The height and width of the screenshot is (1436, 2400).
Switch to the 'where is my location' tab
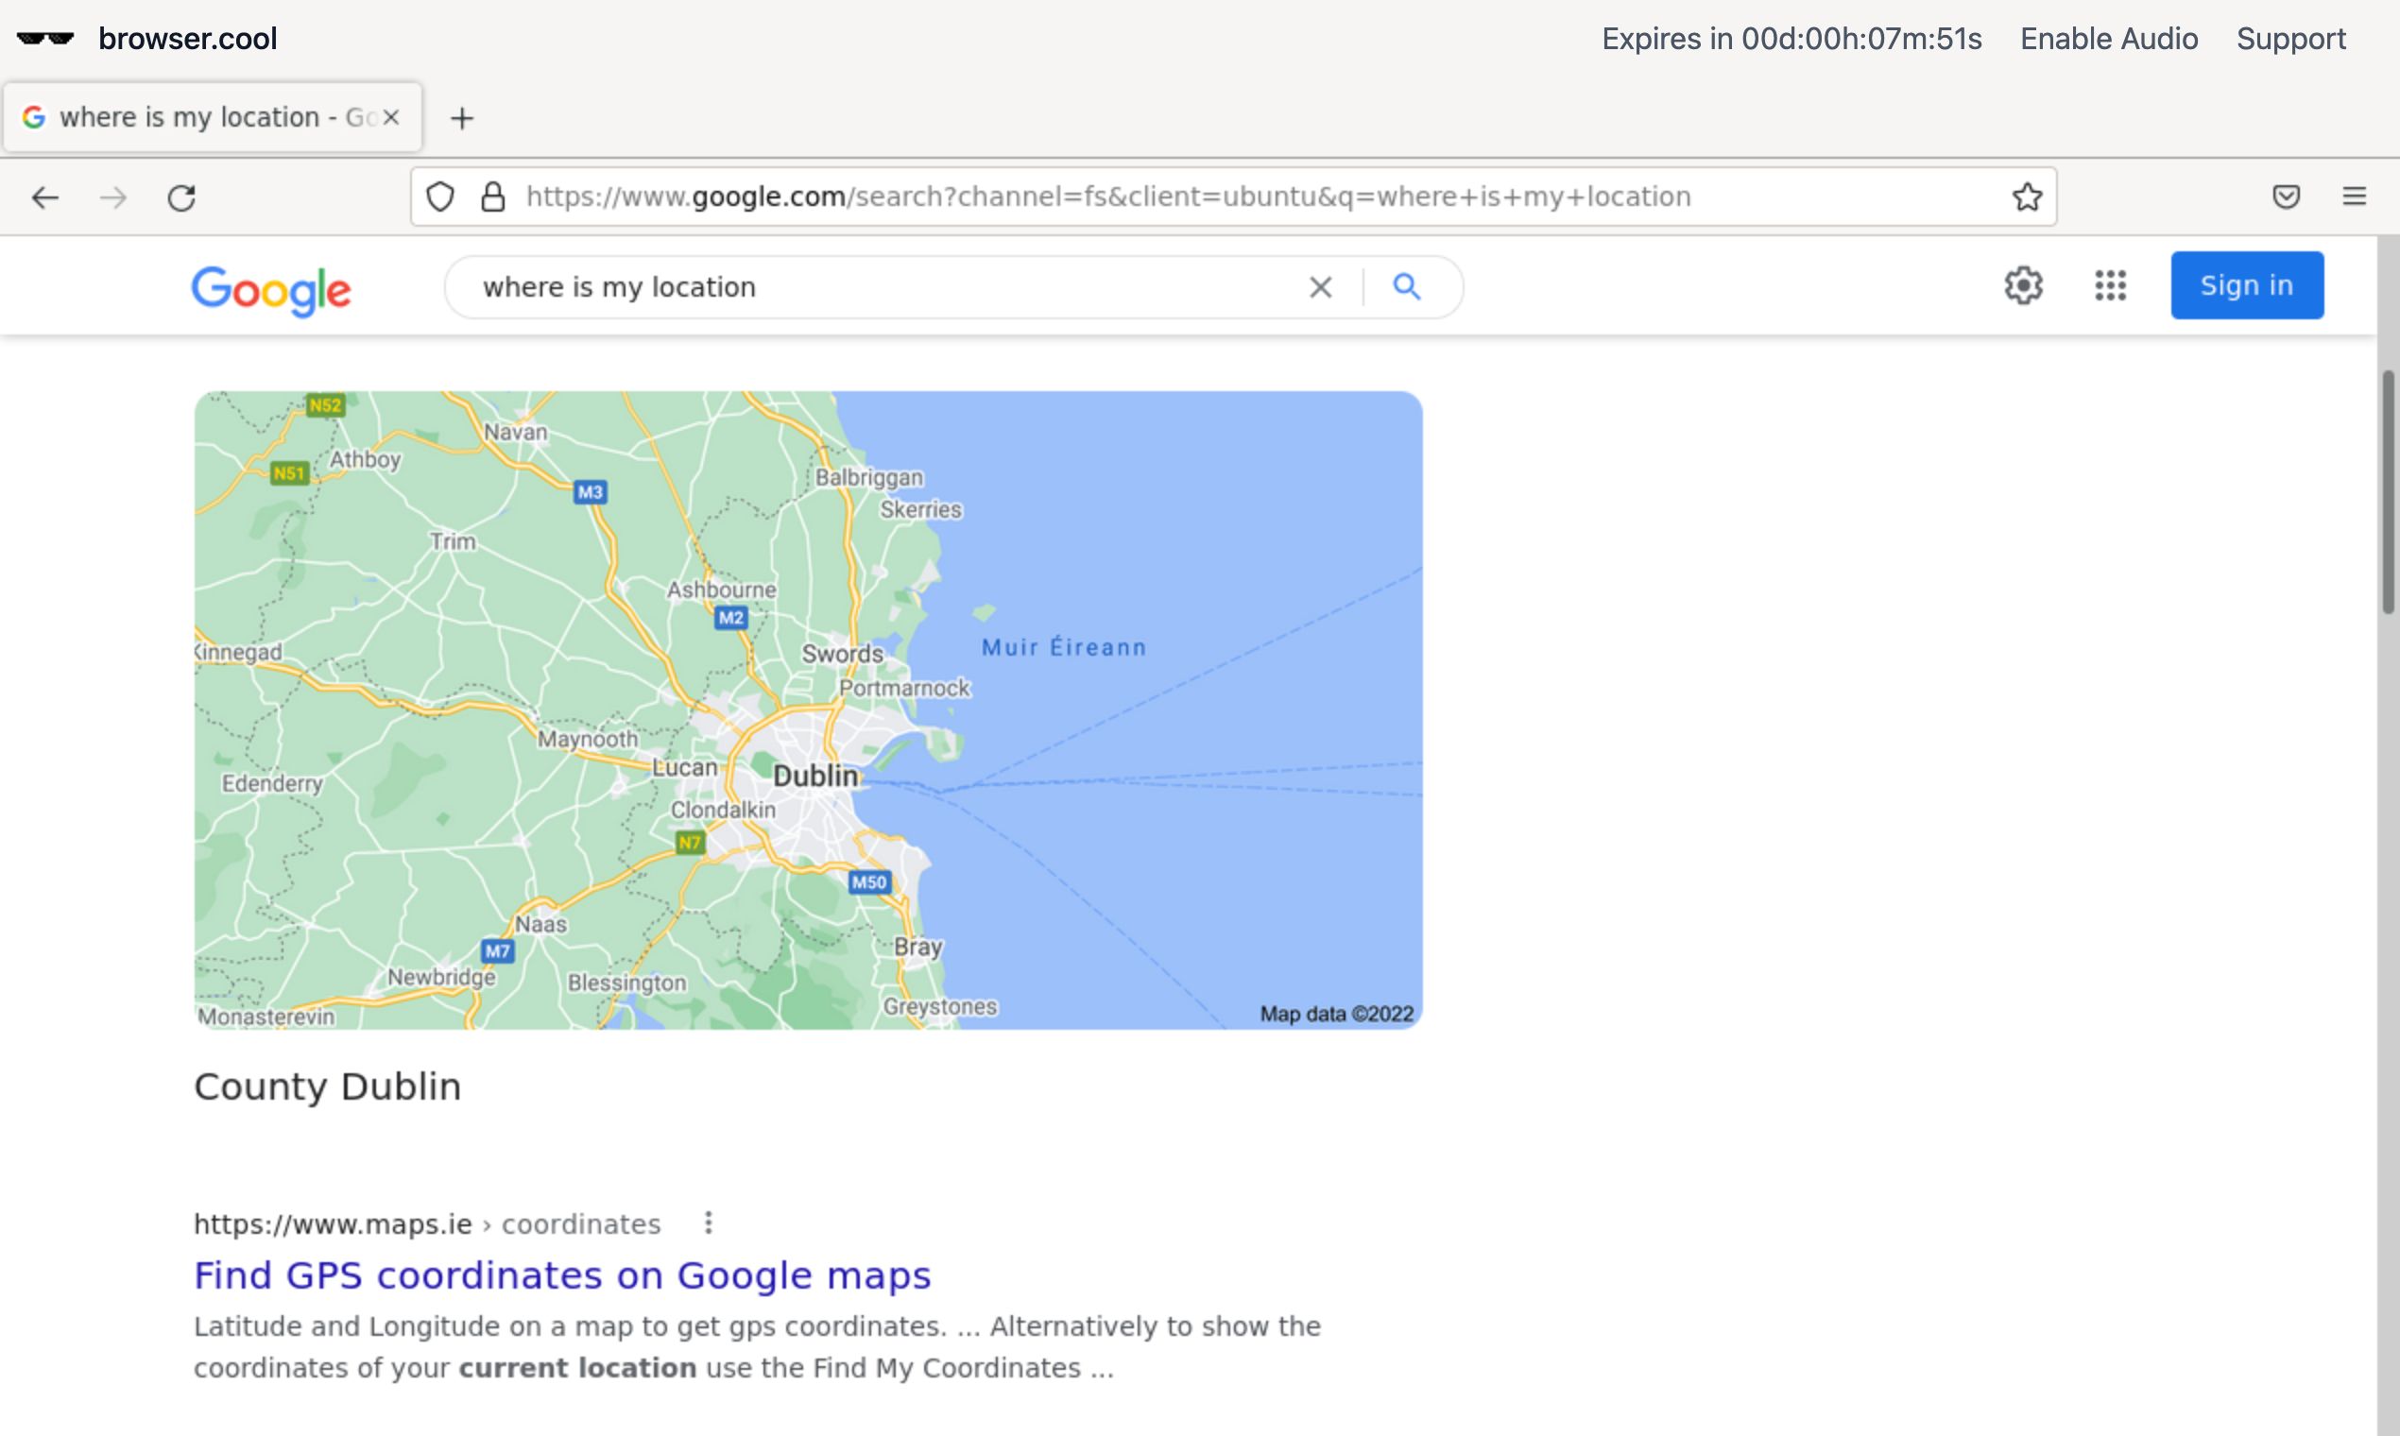pyautogui.click(x=194, y=116)
